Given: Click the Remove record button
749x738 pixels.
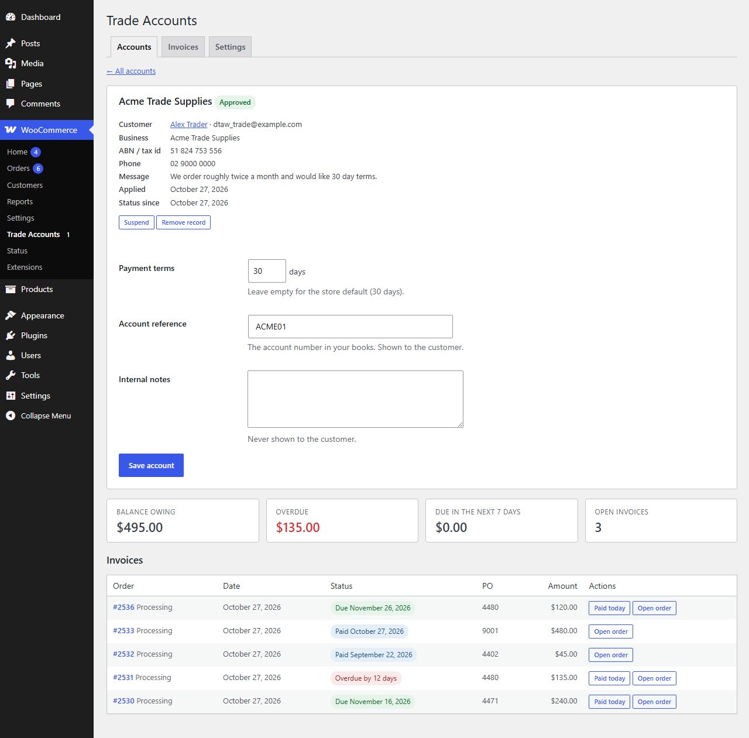Looking at the screenshot, I should [x=184, y=222].
